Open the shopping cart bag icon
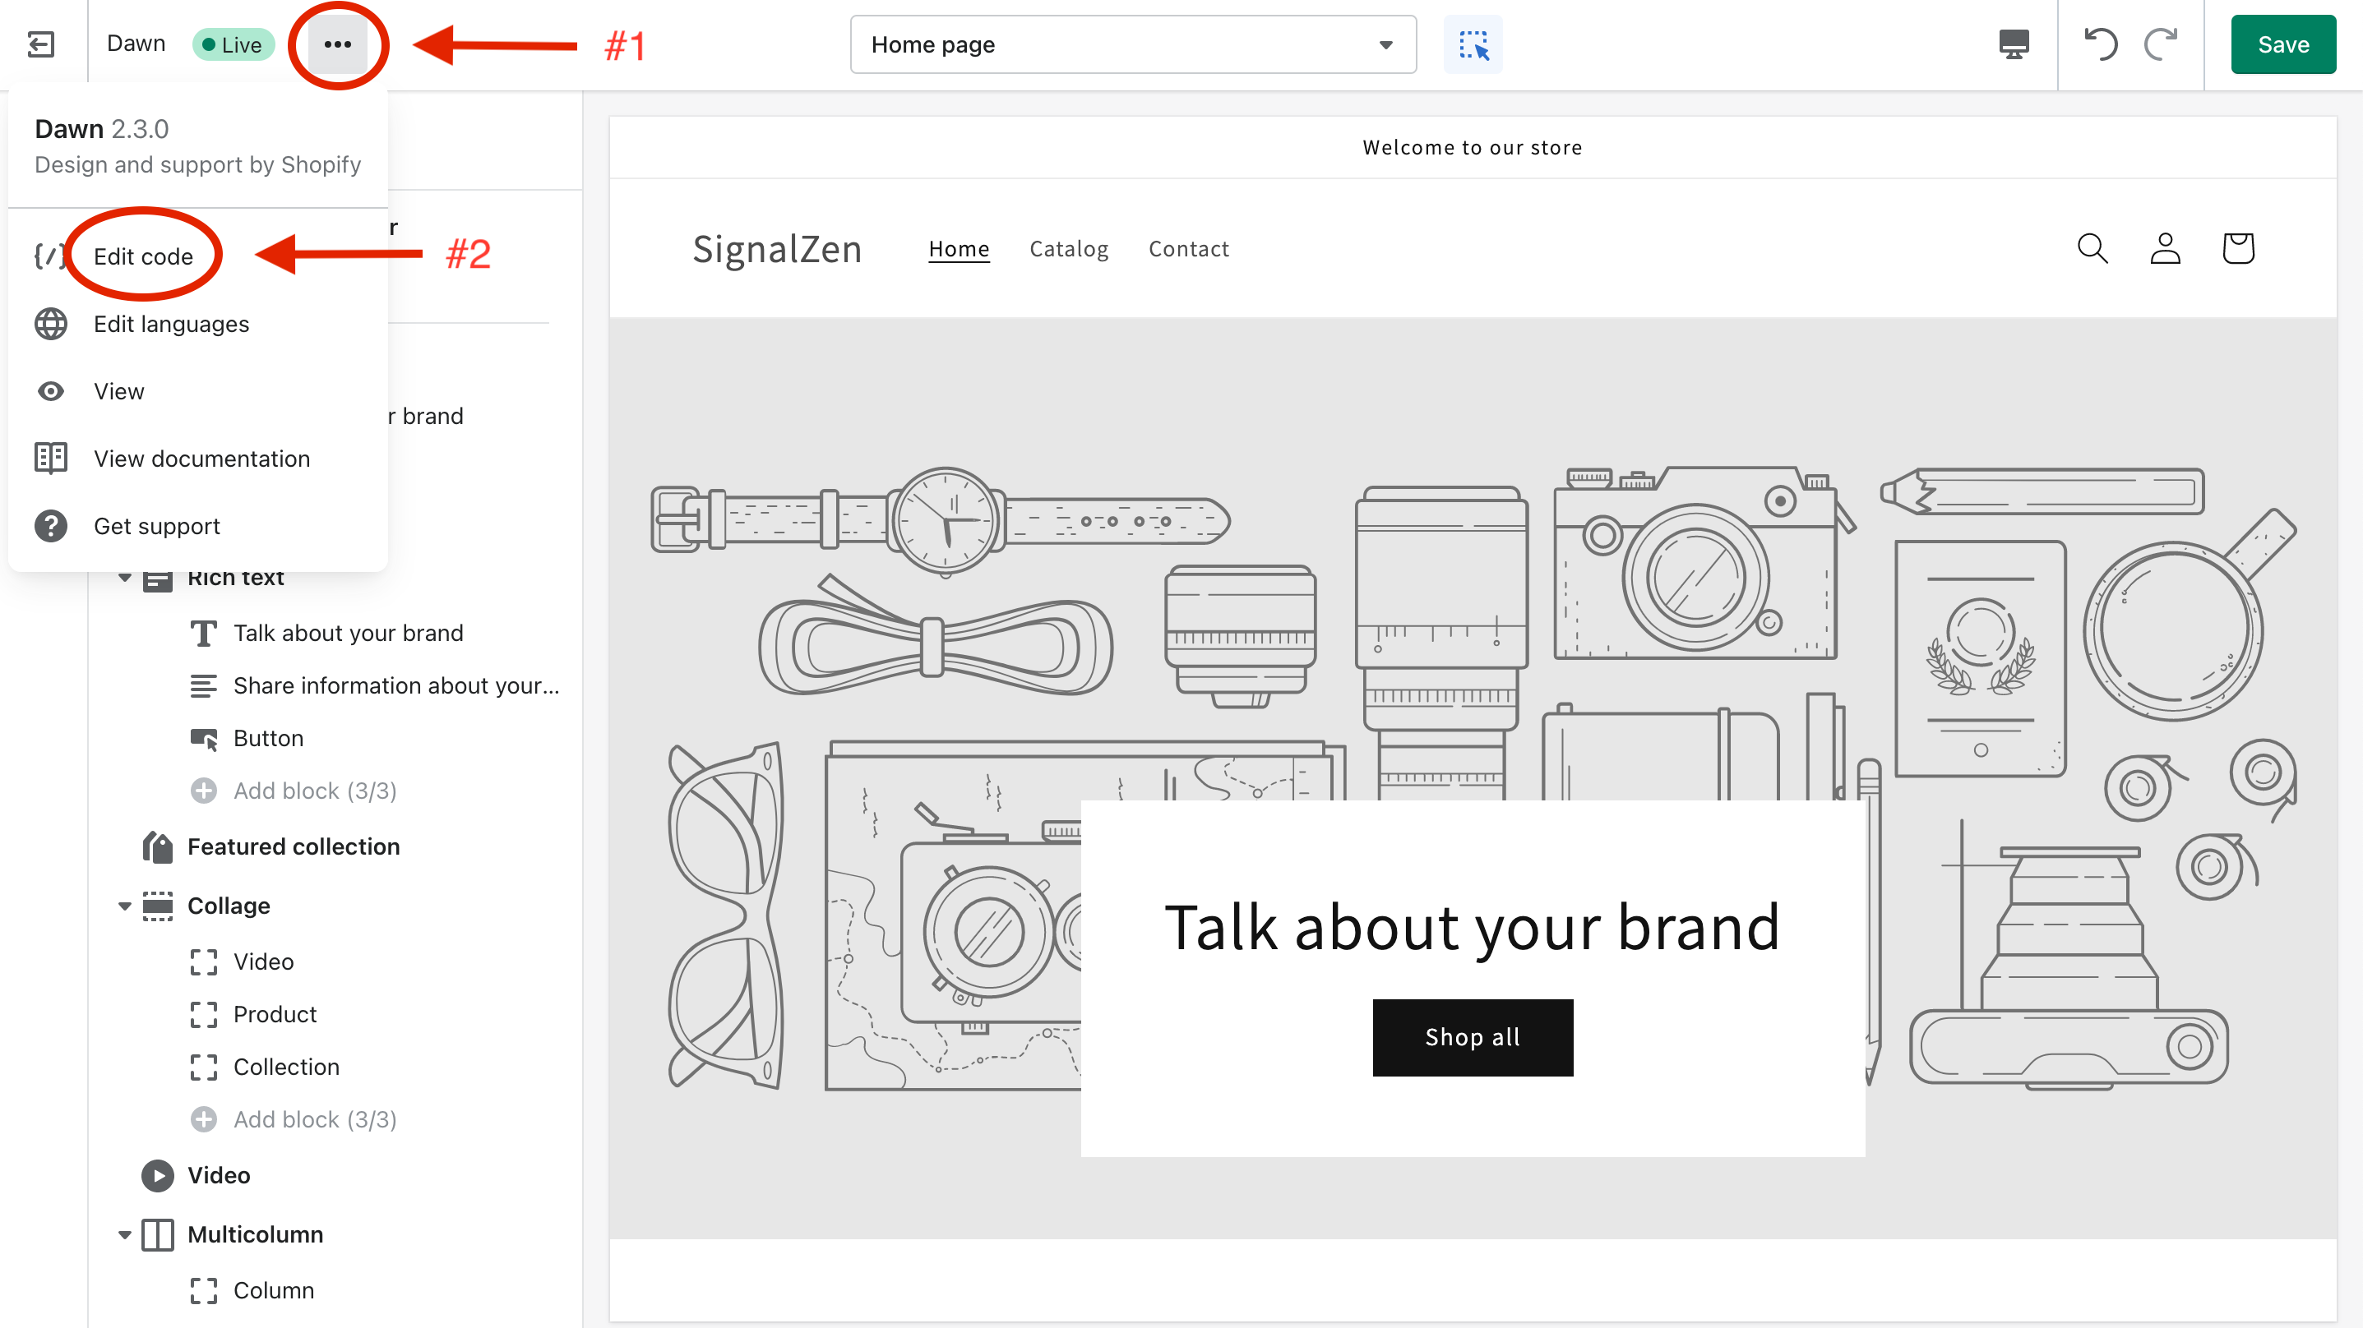The width and height of the screenshot is (2363, 1328). point(2237,248)
